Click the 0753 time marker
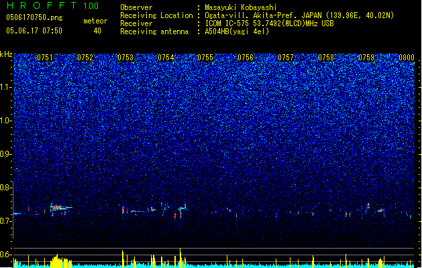 pos(125,58)
